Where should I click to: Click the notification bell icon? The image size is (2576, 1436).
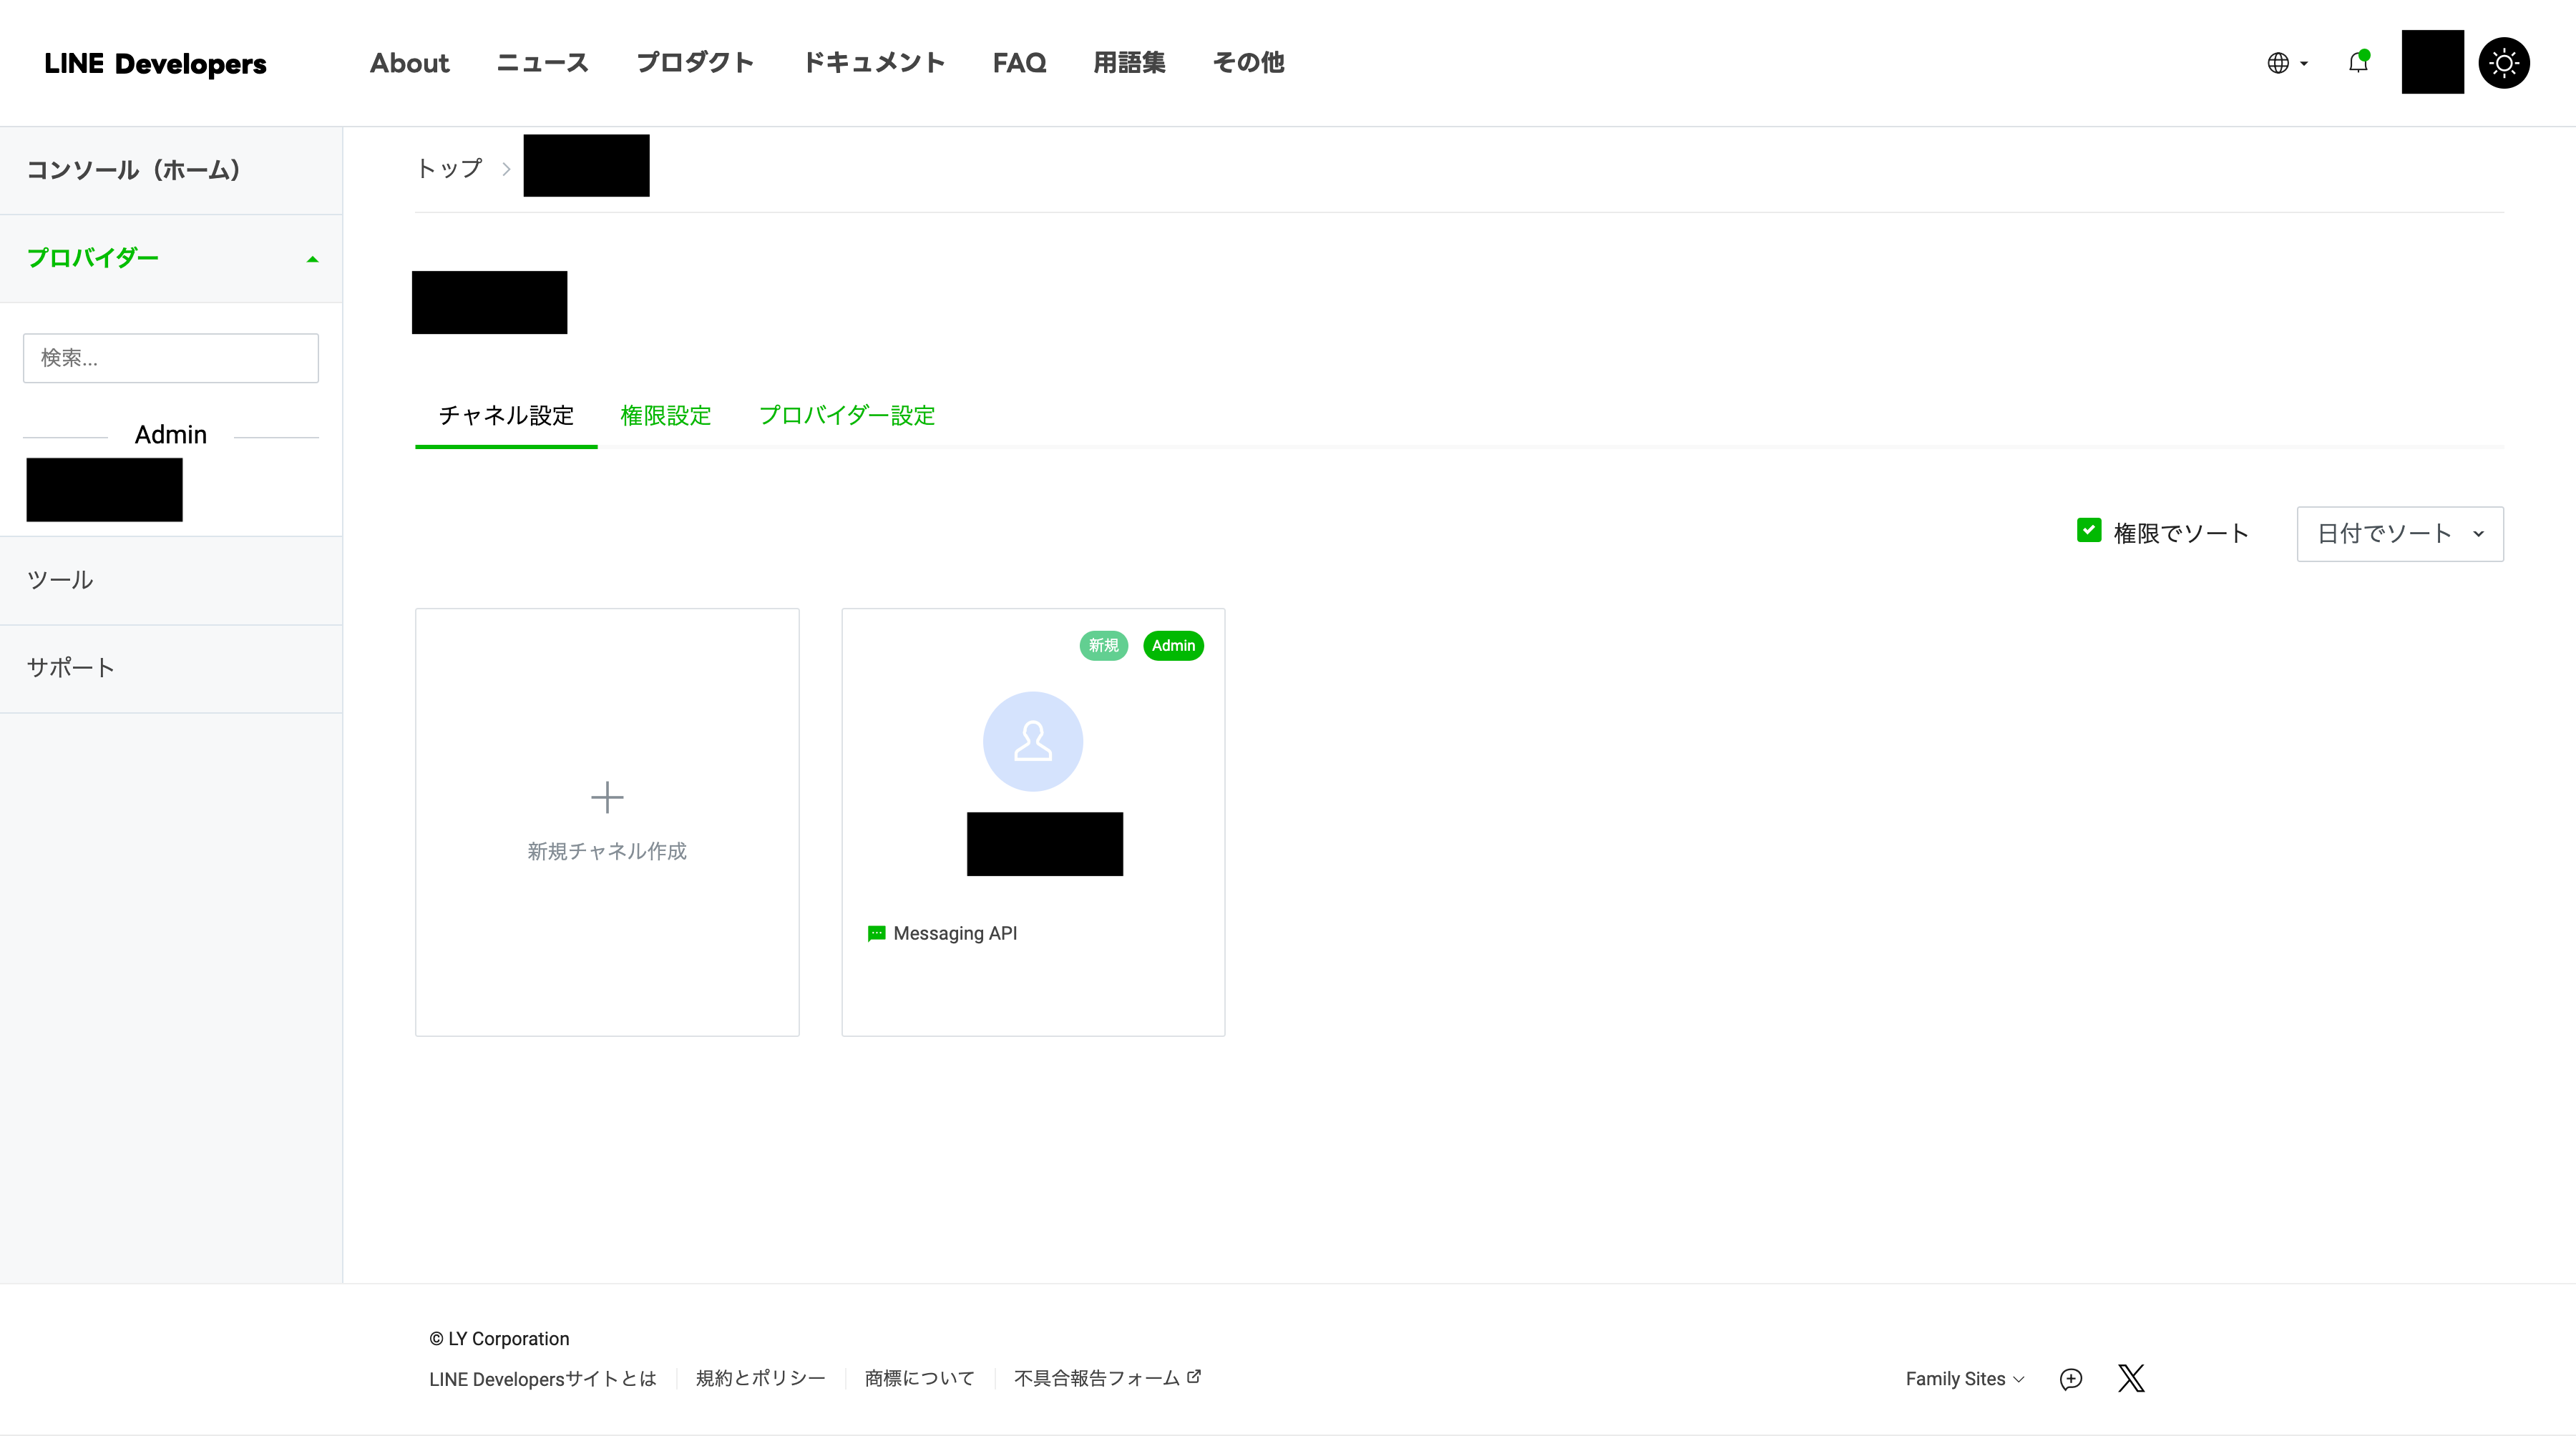point(2359,63)
